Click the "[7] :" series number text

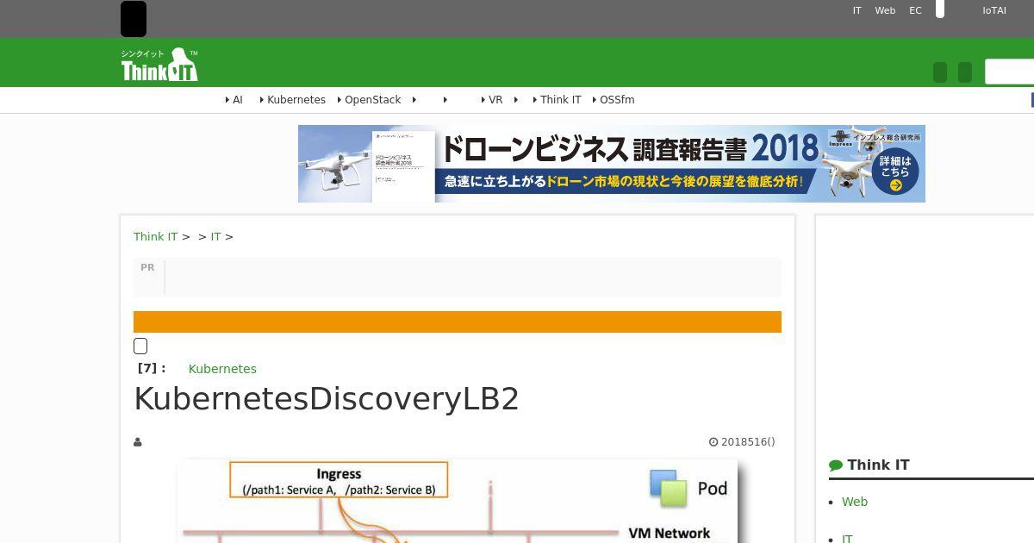[152, 368]
